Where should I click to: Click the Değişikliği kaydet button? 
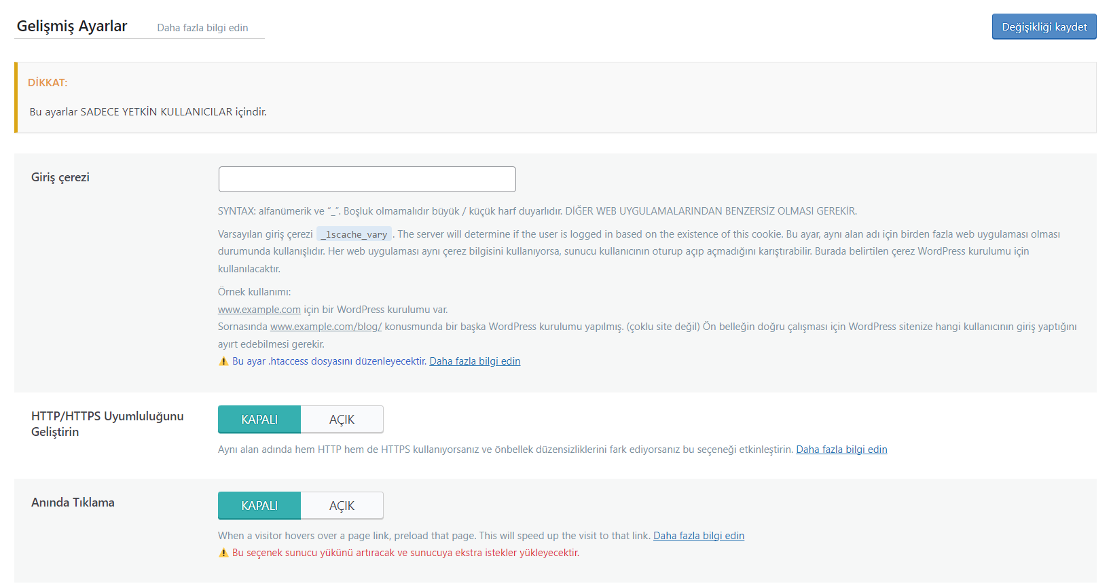1044,26
